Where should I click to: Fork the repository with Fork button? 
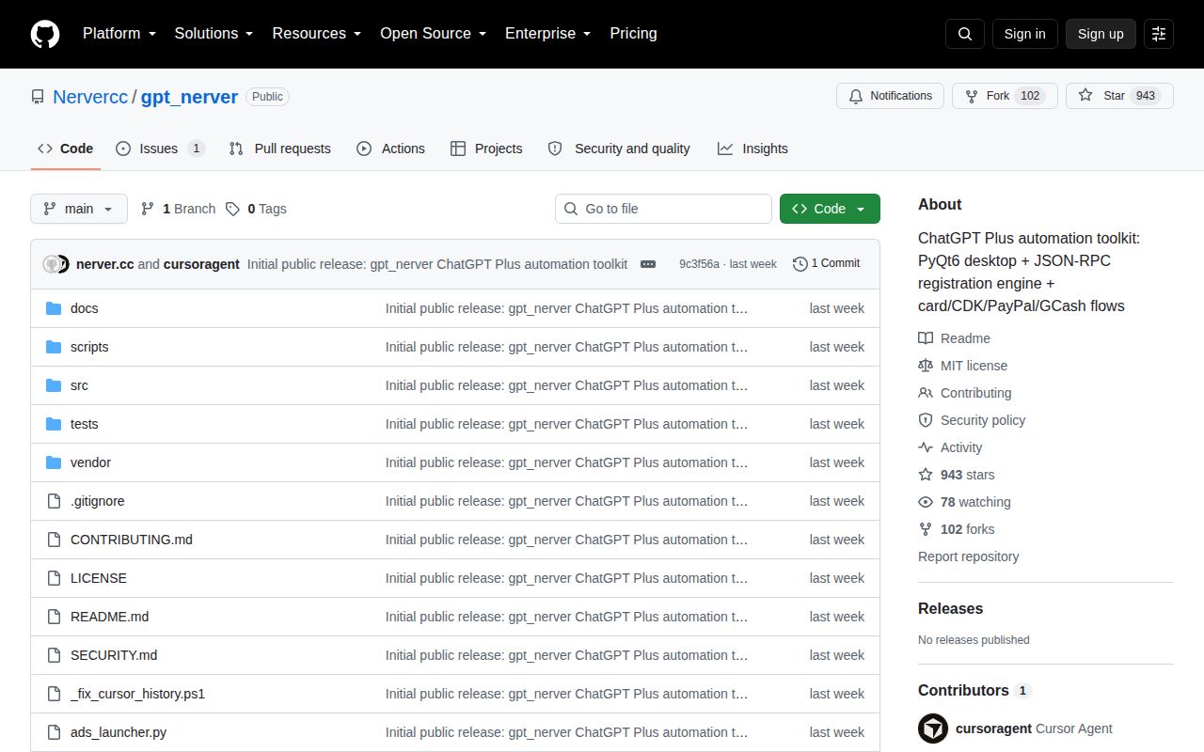(x=1005, y=96)
